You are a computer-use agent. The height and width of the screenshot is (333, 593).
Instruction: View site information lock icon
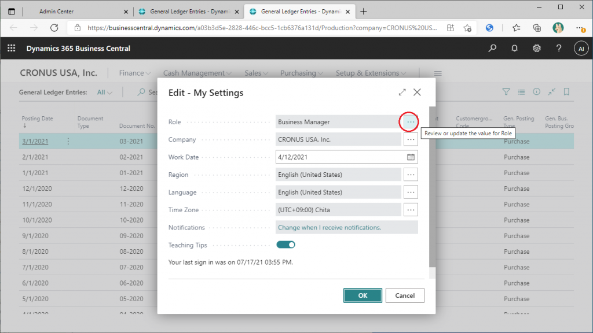[x=78, y=28]
